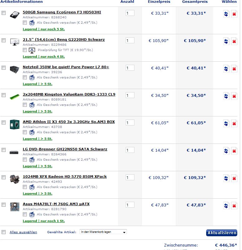Delete be quiet! Pure Power L7 item
The width and height of the screenshot is (242, 250).
point(234,69)
